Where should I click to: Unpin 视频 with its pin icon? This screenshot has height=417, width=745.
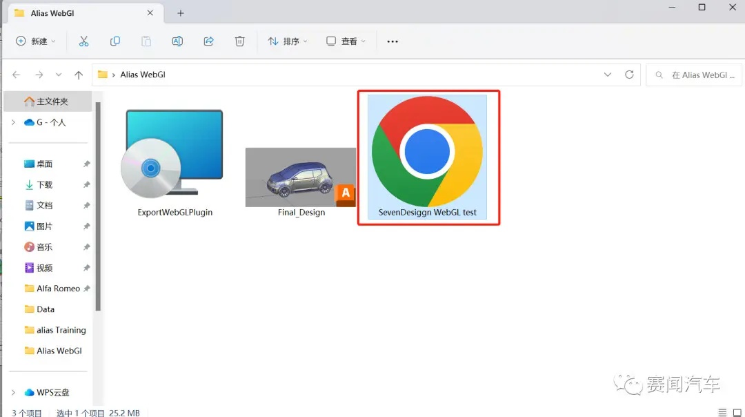[x=86, y=268]
